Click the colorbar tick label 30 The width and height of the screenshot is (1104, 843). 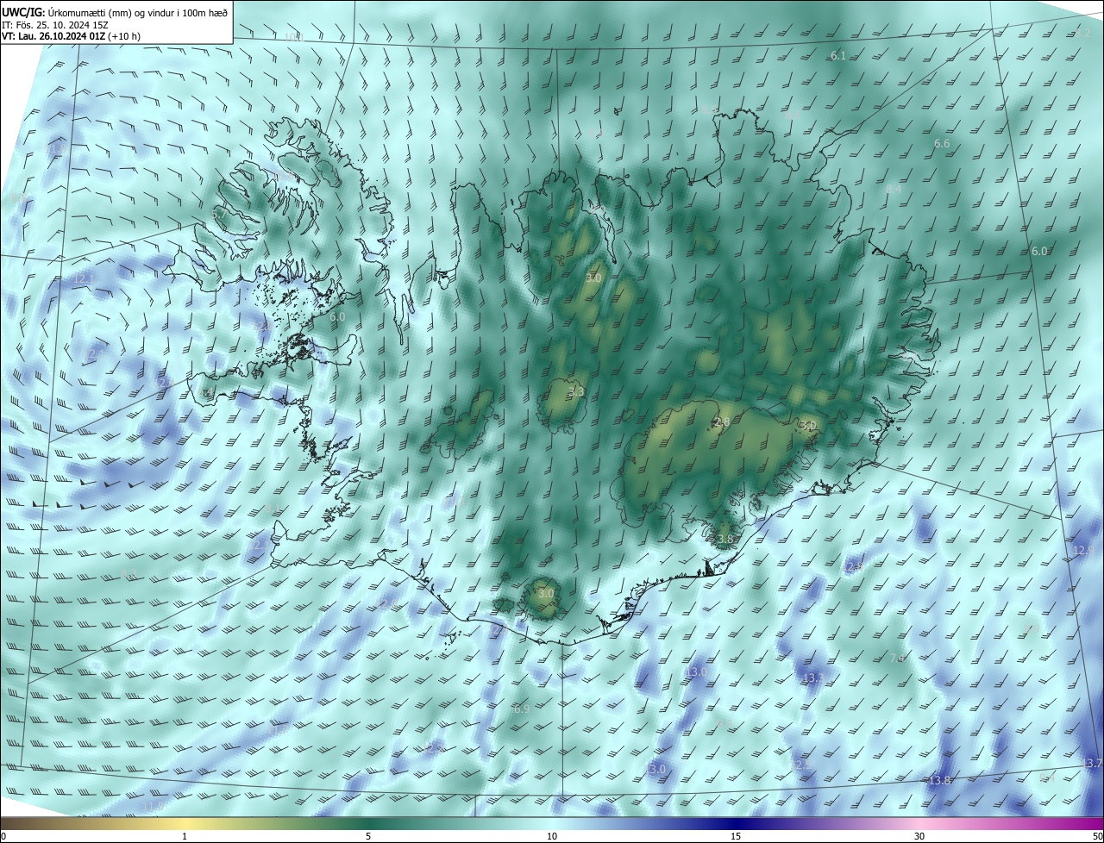tap(919, 836)
